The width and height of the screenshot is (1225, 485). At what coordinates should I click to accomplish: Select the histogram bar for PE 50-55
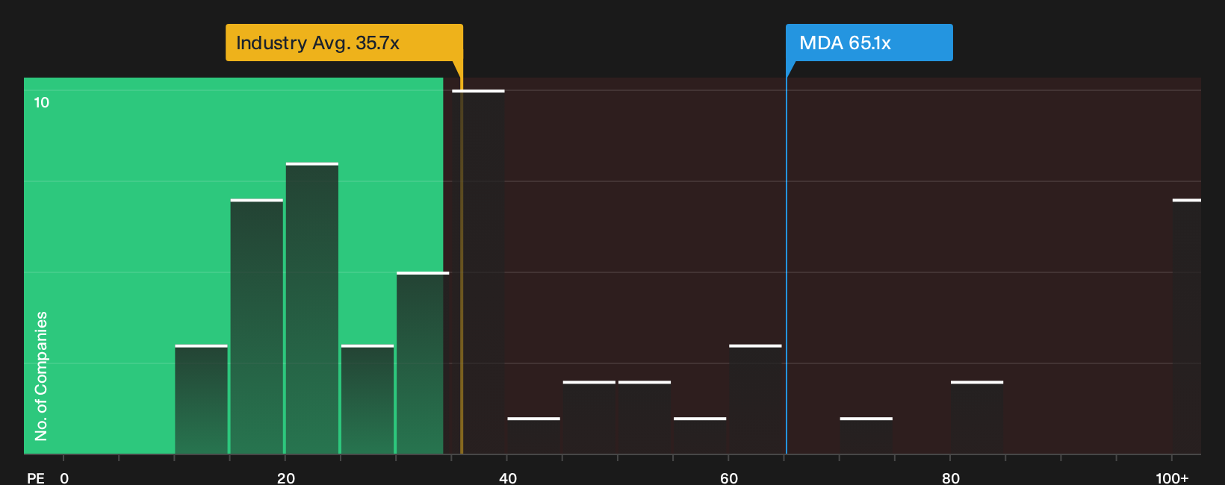pyautogui.click(x=645, y=417)
